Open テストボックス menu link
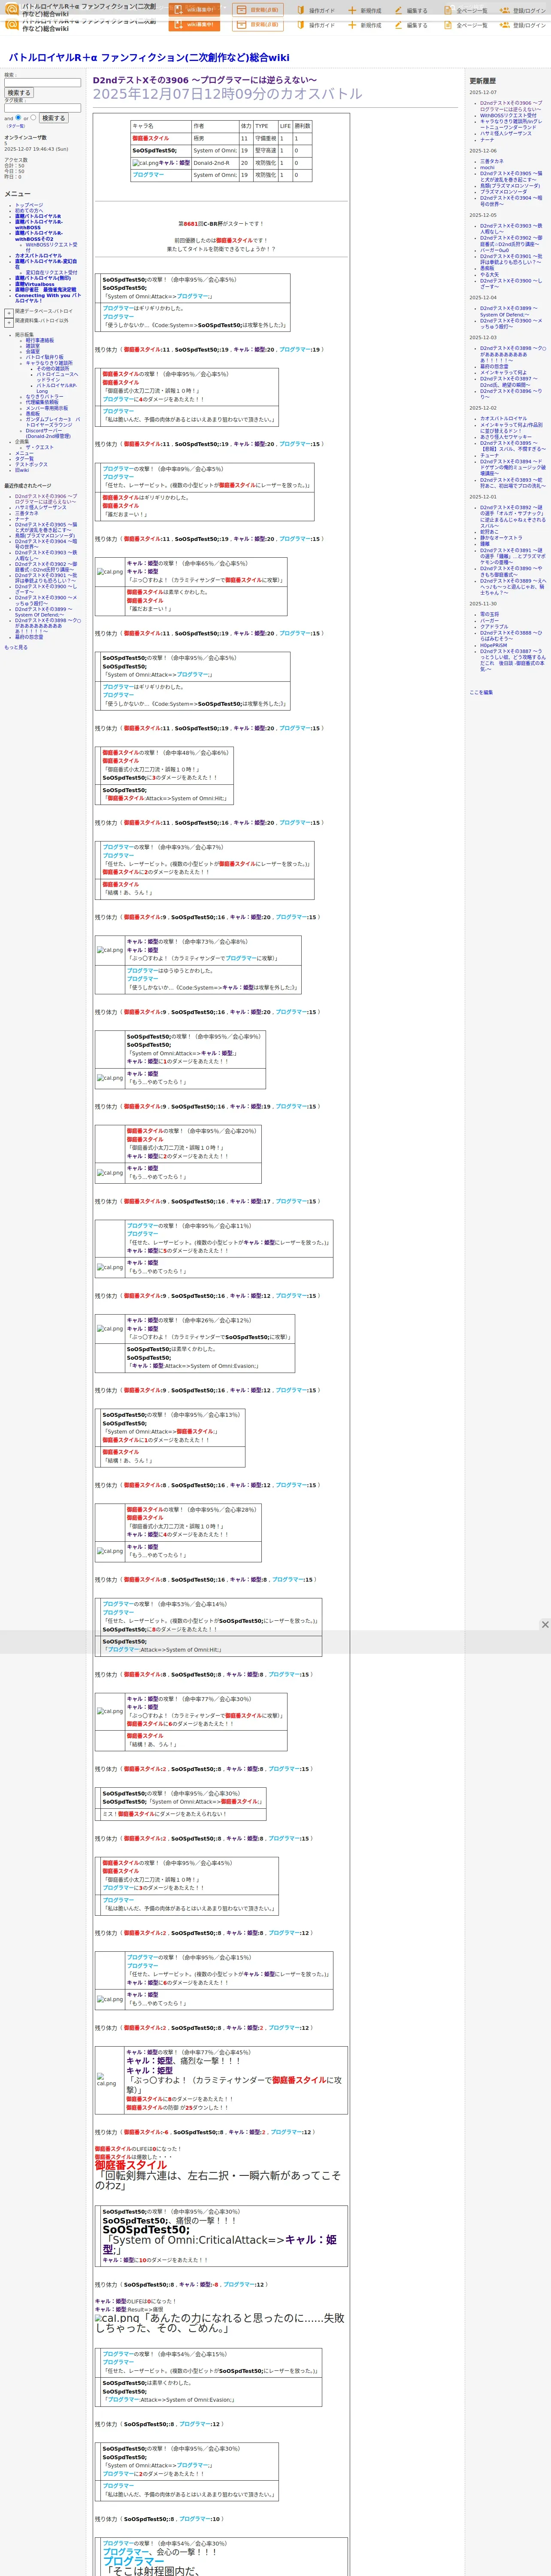551x2576 pixels. tap(31, 464)
